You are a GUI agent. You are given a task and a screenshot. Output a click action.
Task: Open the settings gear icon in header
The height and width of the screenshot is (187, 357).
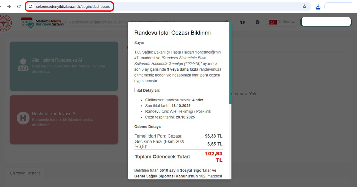(258, 22)
